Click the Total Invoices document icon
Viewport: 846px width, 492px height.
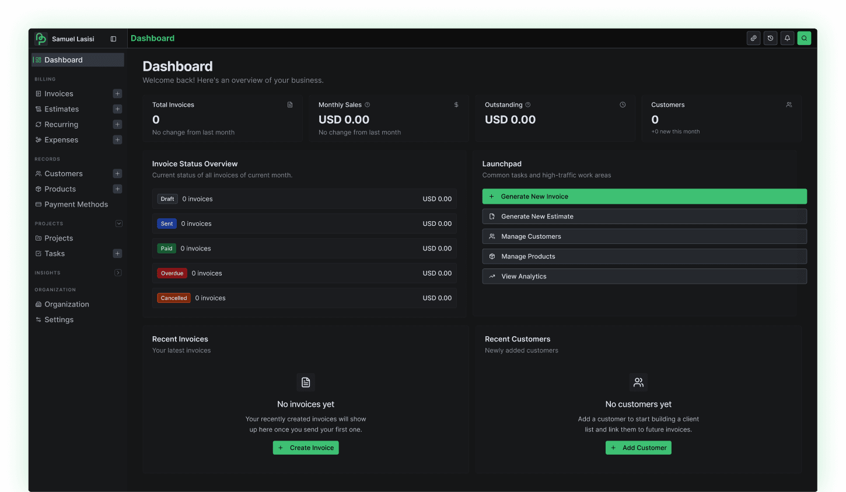(x=290, y=105)
